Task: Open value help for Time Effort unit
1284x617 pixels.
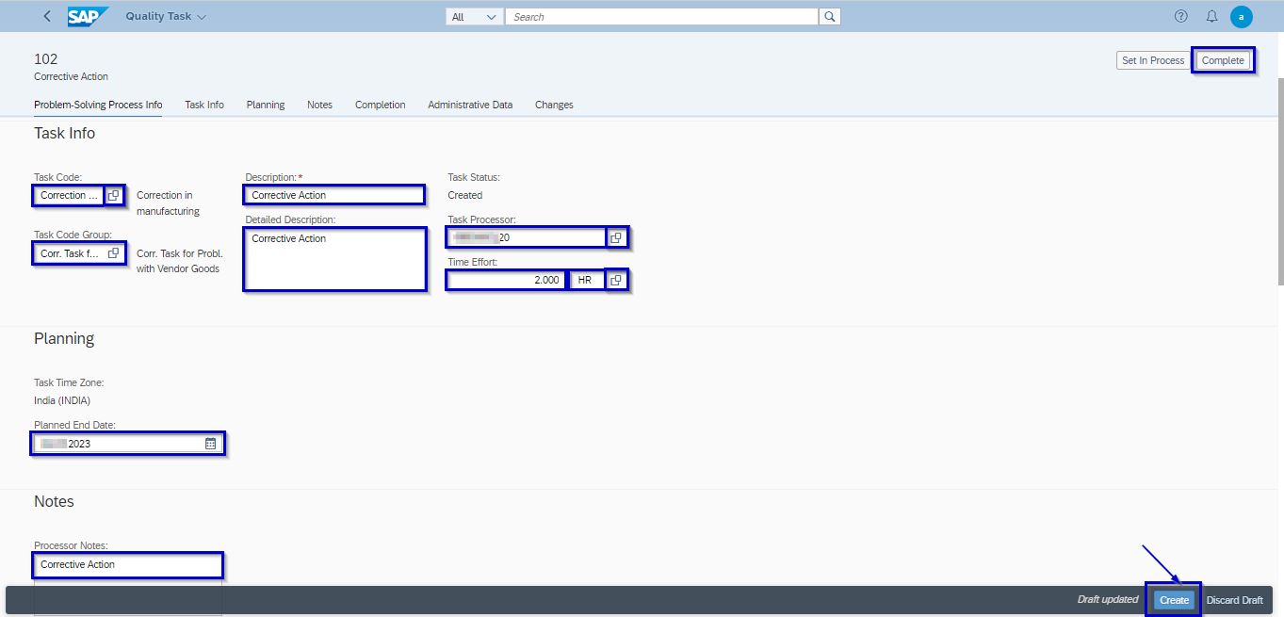Action: click(617, 280)
